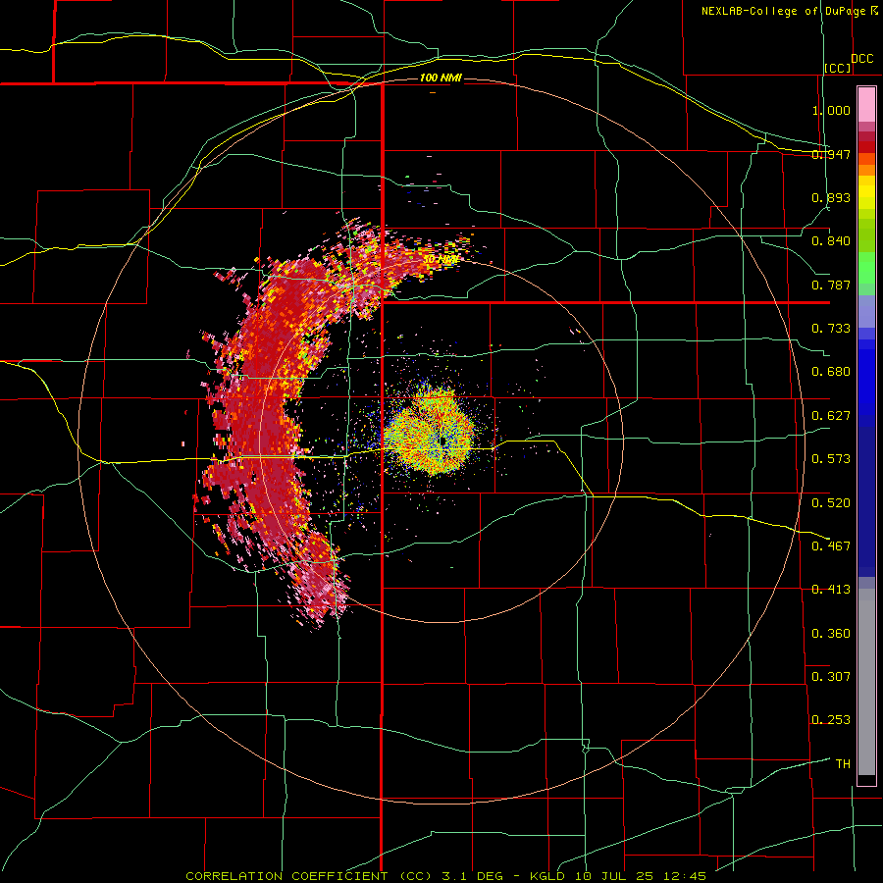Click the 0.733 scale value

831,329
